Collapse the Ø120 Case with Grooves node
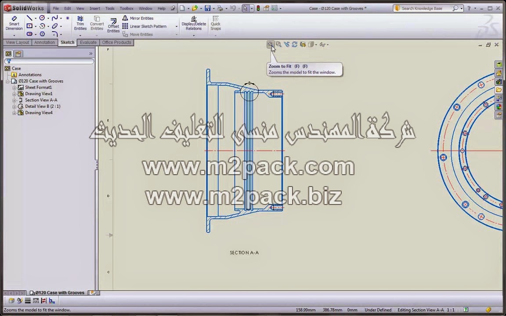506x316 pixels. point(8,81)
